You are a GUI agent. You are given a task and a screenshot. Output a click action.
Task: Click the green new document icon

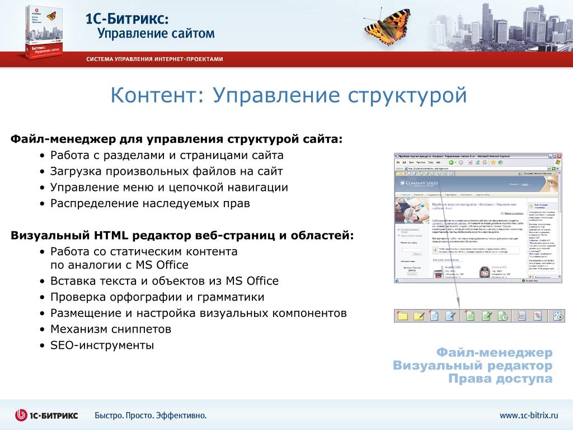pyautogui.click(x=469, y=316)
